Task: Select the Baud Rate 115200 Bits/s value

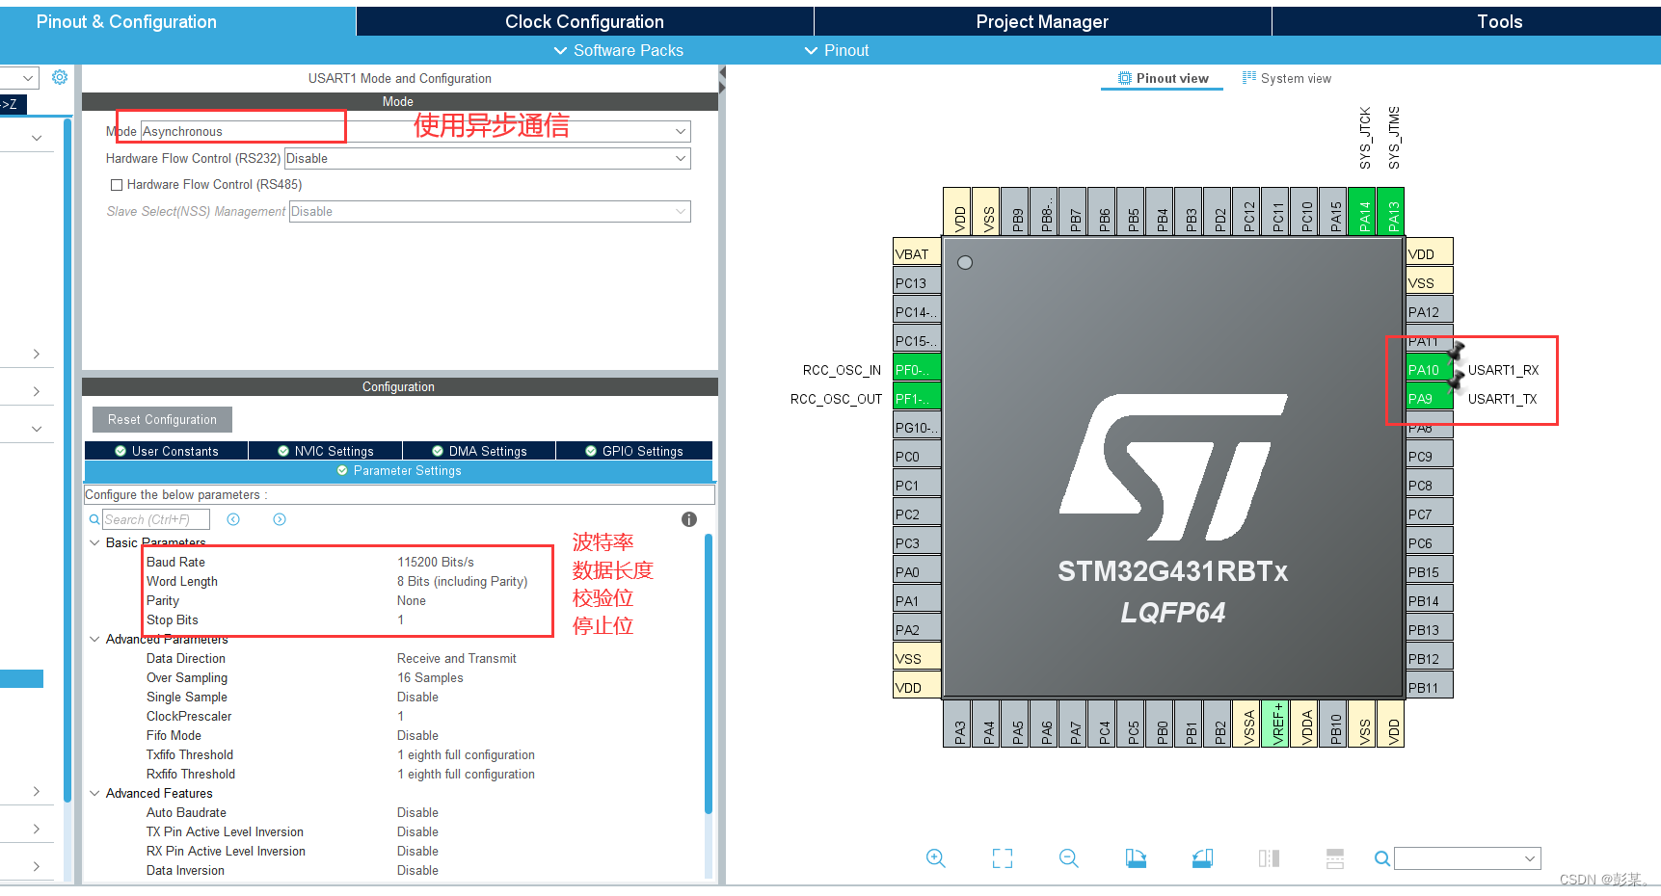Action: coord(436,562)
